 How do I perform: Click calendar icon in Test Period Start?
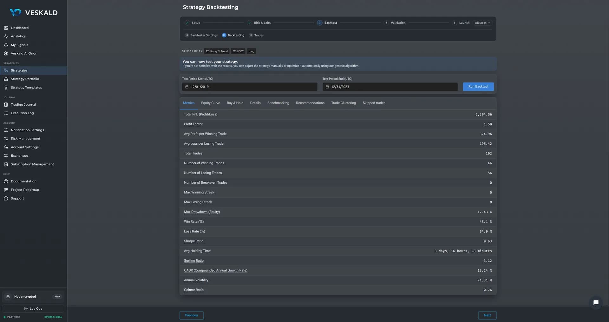(187, 87)
